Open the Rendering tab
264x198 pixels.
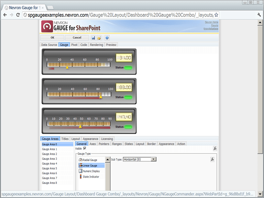pos(96,45)
